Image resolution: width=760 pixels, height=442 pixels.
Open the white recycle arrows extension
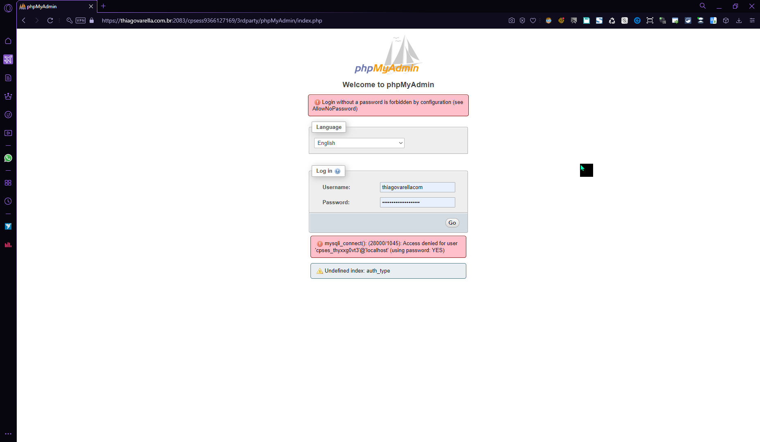(x=612, y=20)
